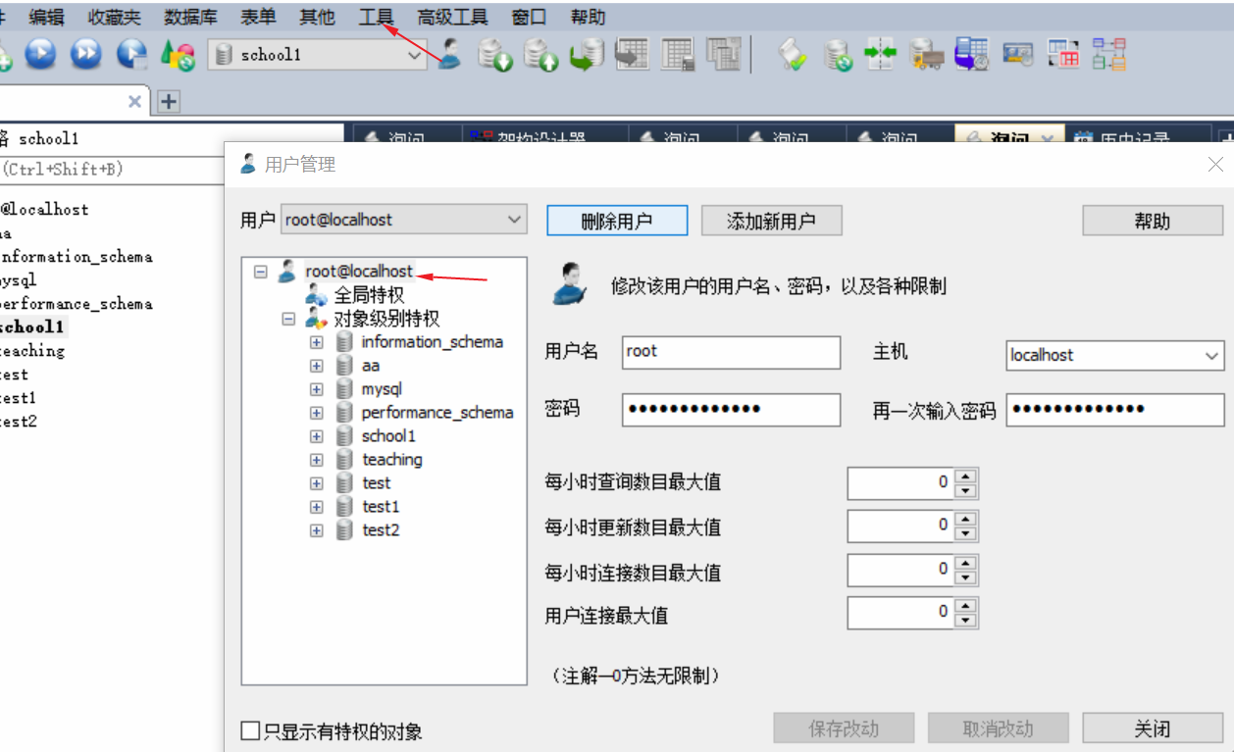This screenshot has height=752, width=1234.
Task: Open the 数据库 menu
Action: click(190, 16)
